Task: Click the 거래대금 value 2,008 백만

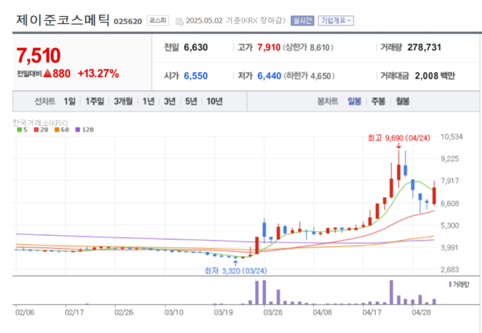Action: click(x=435, y=75)
